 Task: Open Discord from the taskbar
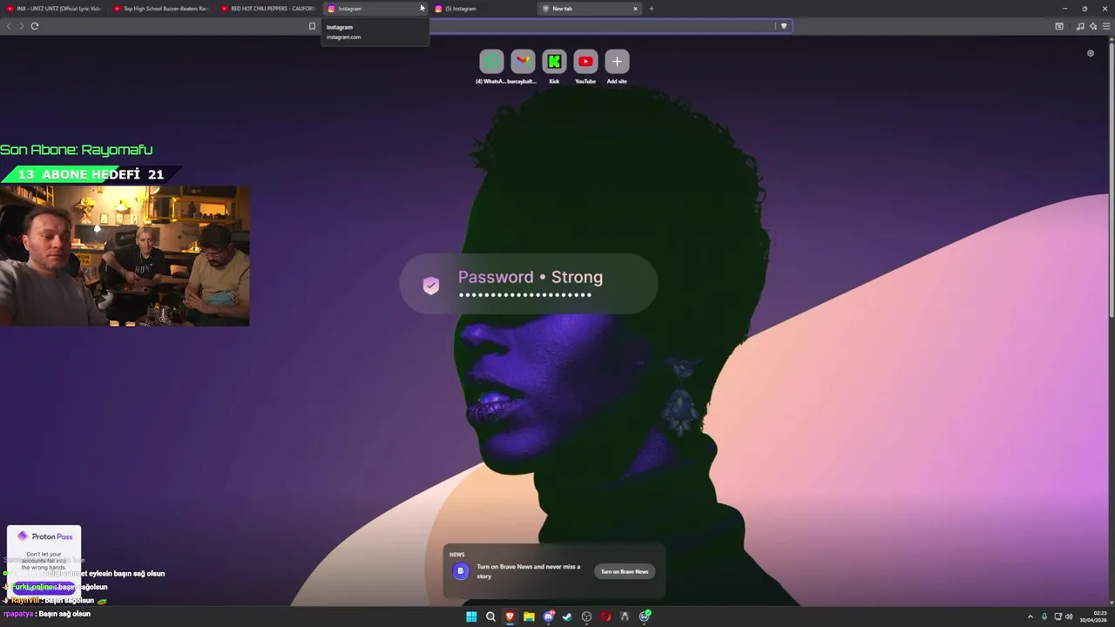pos(549,617)
